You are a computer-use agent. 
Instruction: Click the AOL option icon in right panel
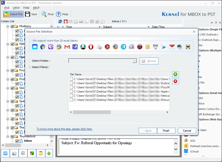pos(186,140)
